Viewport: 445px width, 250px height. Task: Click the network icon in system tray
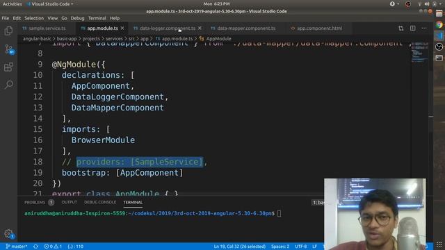coord(419,3)
